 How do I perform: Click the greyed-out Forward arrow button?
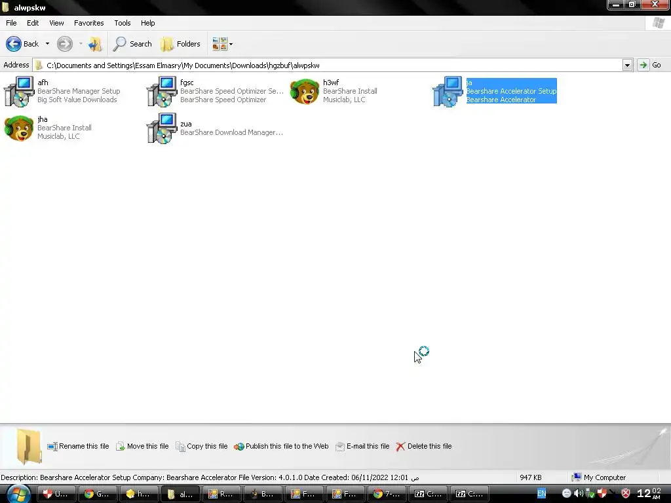pyautogui.click(x=65, y=44)
